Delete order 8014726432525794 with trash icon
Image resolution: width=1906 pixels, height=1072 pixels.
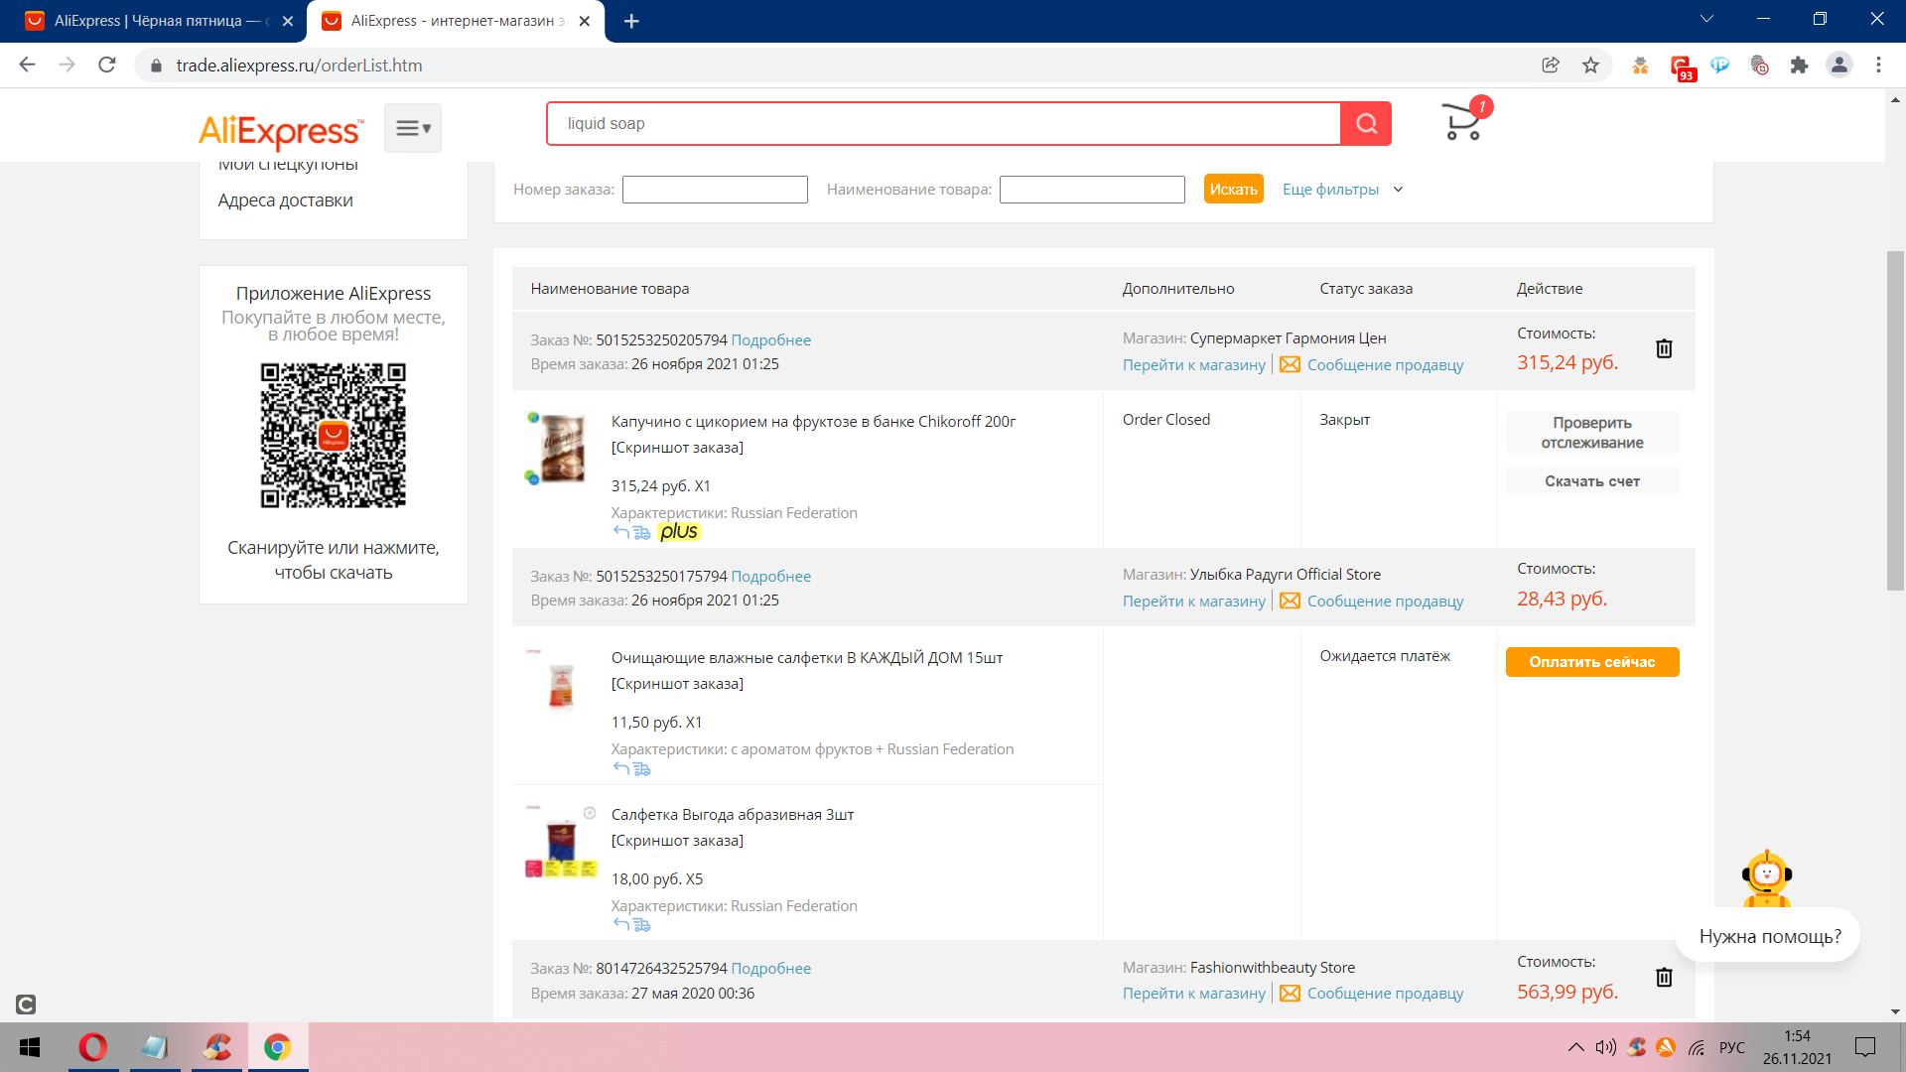pos(1664,977)
